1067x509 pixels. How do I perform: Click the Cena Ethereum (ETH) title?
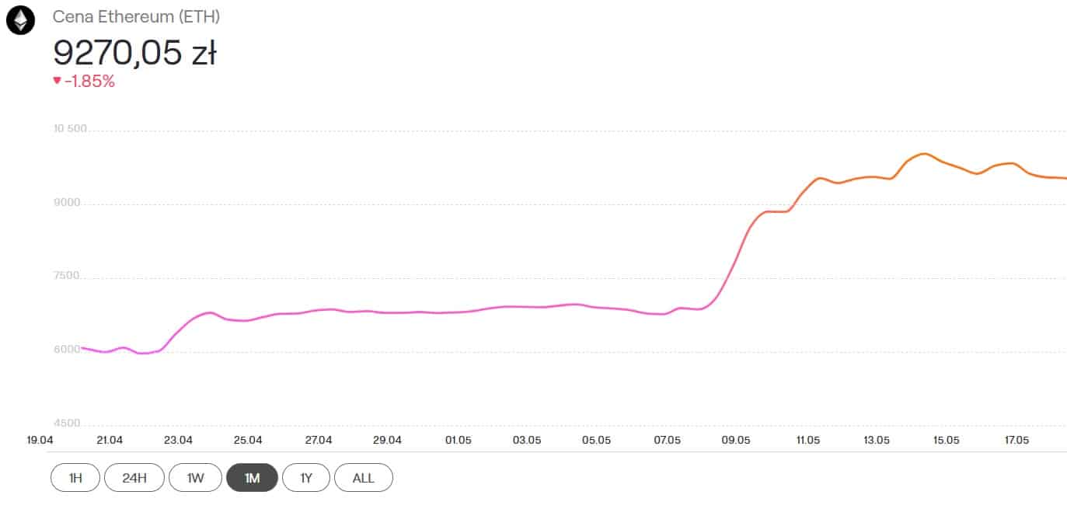coord(136,17)
